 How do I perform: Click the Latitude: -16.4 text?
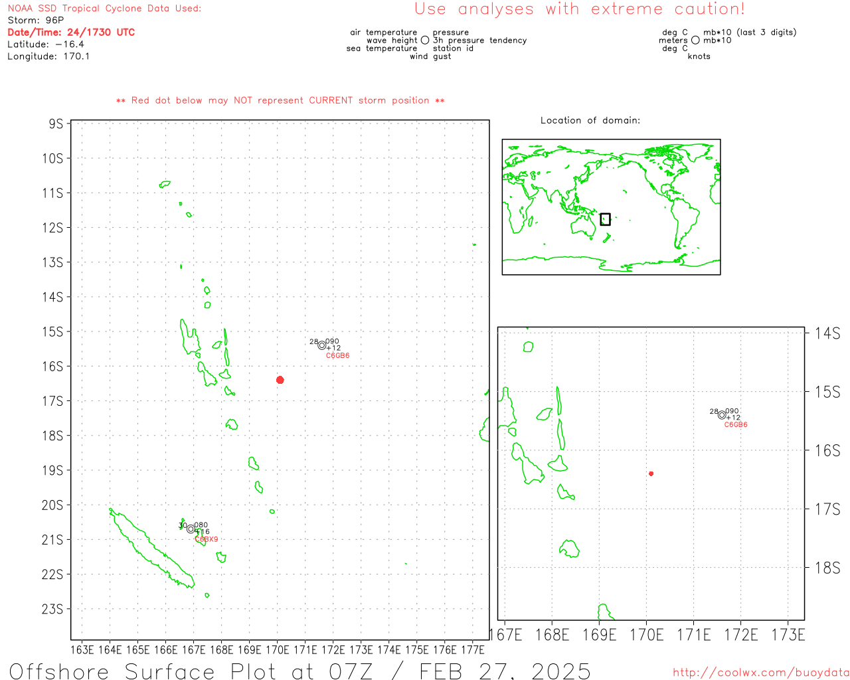tap(46, 44)
